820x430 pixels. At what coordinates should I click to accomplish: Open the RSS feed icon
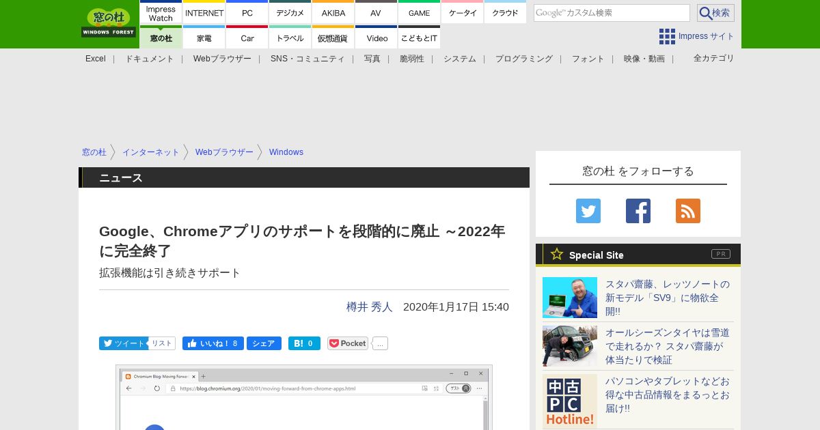tap(688, 211)
